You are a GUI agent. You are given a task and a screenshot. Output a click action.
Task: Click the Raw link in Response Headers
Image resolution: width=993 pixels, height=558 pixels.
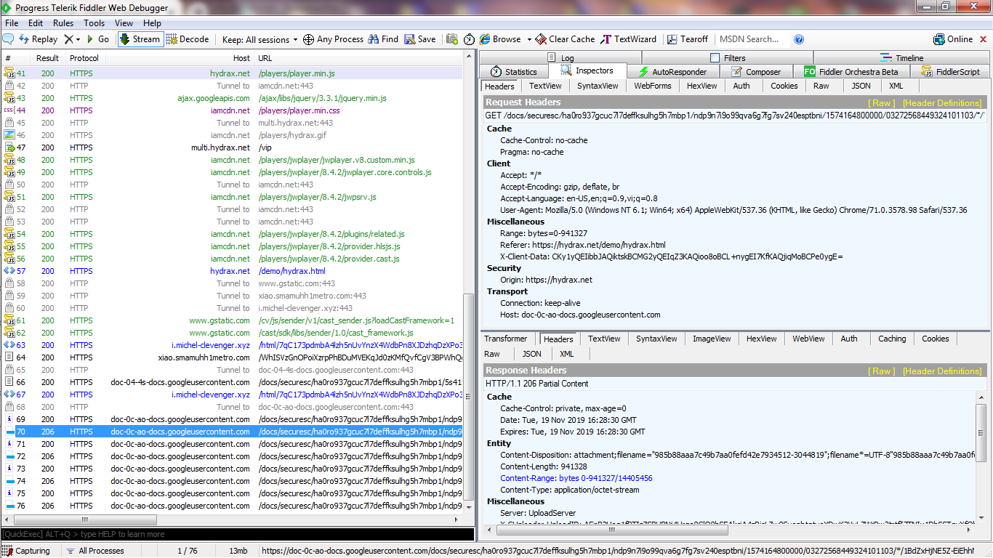[x=883, y=371]
